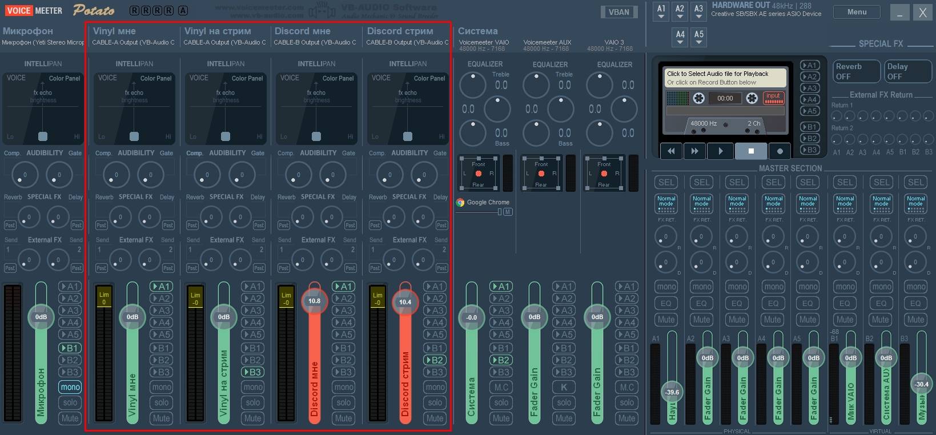936x435 pixels.
Task: Stop the cassette recorder
Action: point(751,151)
